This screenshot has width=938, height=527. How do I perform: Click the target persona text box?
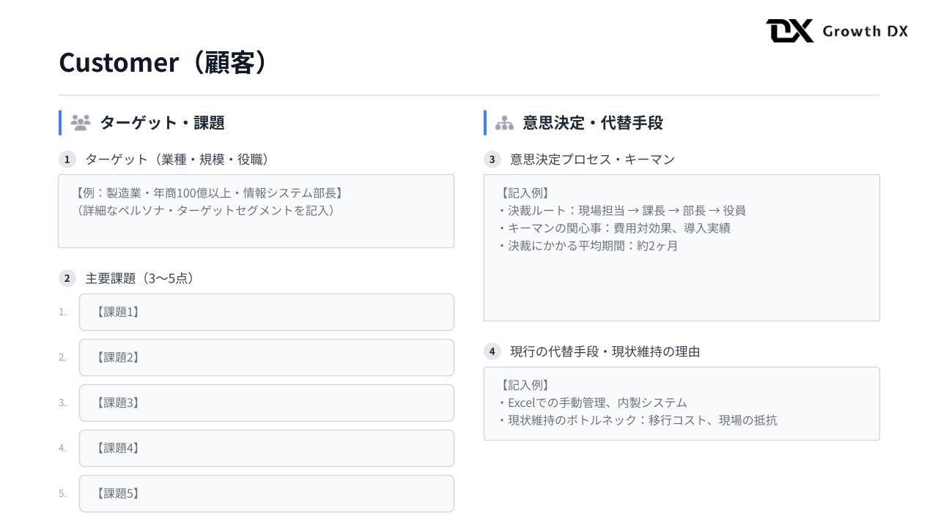pyautogui.click(x=256, y=211)
